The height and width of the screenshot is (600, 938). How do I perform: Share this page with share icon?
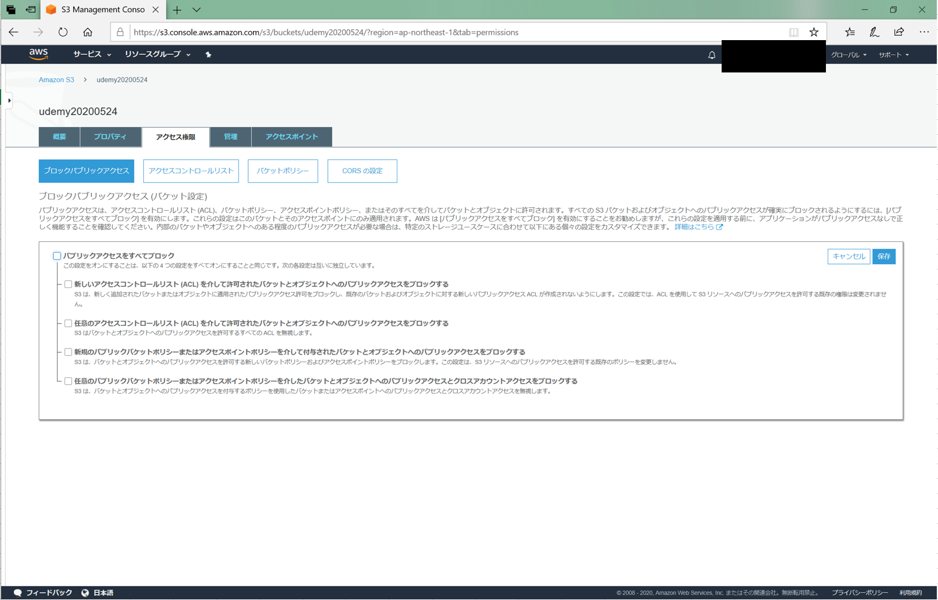899,32
